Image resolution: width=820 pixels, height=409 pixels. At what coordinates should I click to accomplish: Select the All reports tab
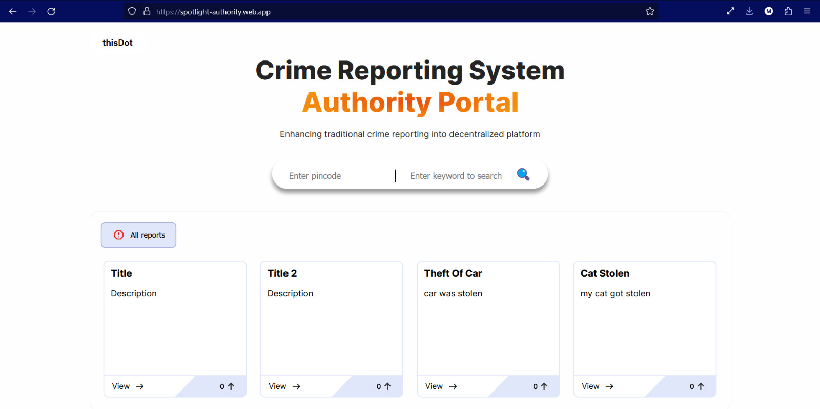click(x=138, y=235)
